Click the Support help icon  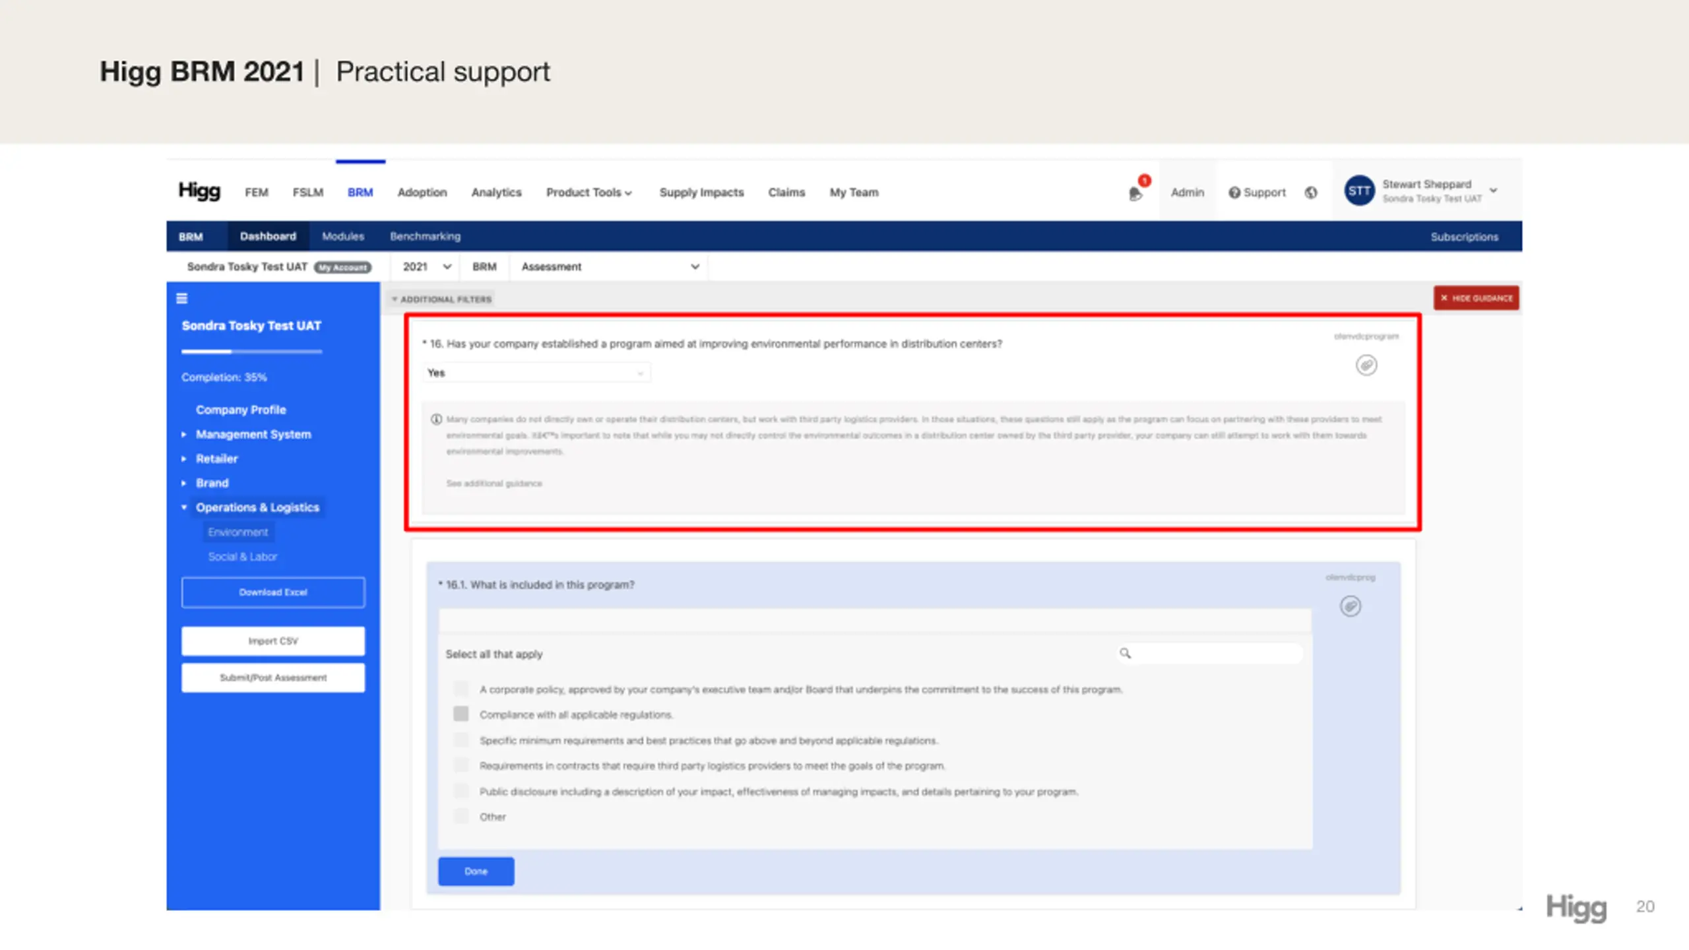[x=1234, y=193]
